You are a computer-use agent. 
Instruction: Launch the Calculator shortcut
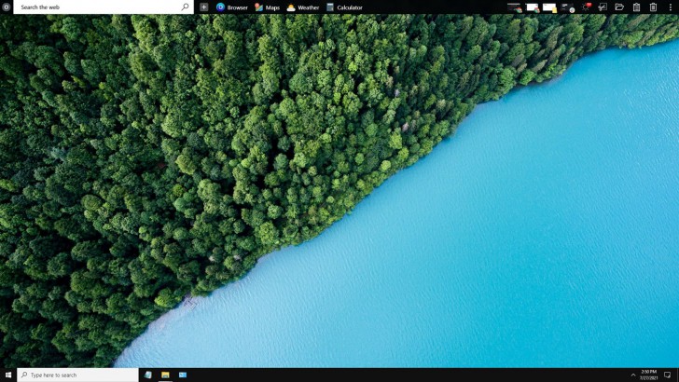point(345,7)
